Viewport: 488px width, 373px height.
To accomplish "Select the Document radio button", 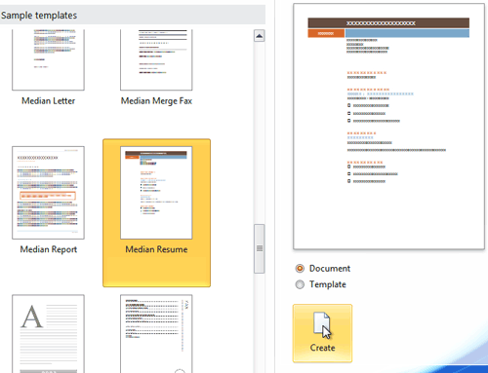I will pyautogui.click(x=300, y=269).
